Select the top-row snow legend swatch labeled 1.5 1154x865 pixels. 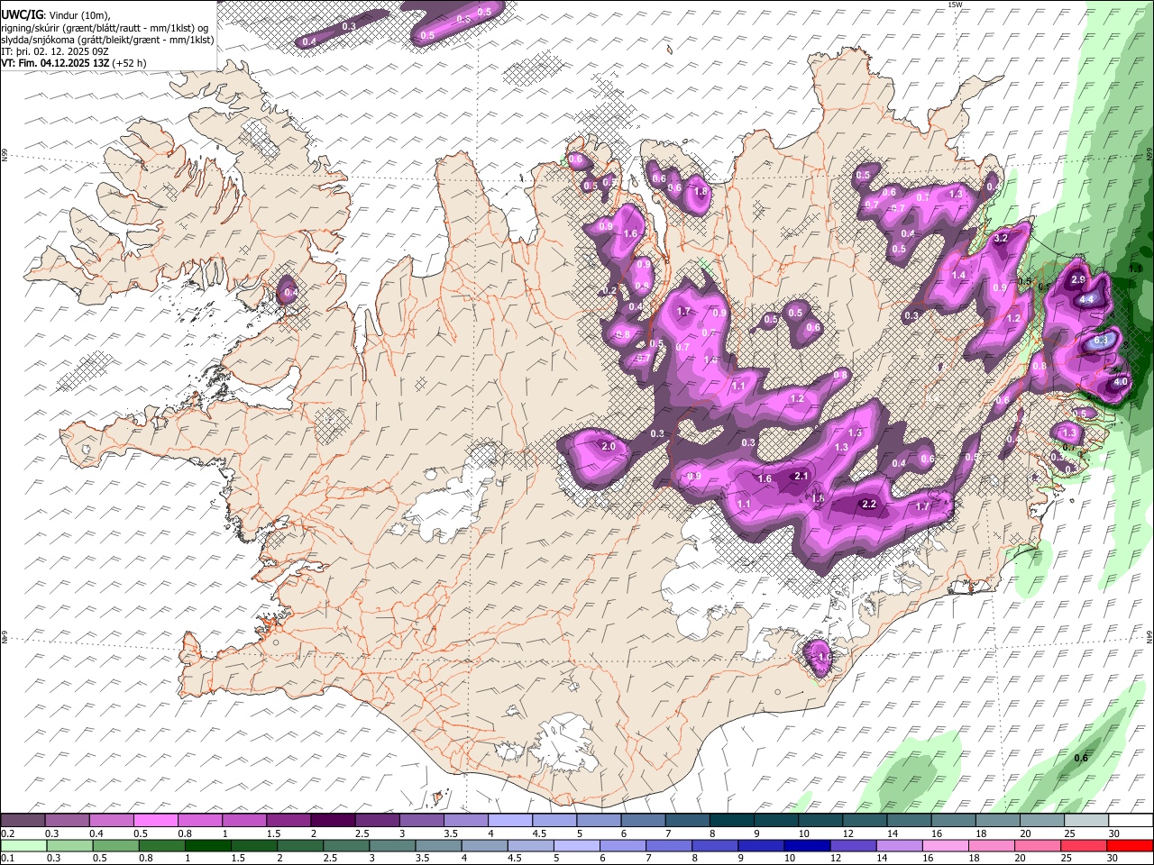pos(288,820)
